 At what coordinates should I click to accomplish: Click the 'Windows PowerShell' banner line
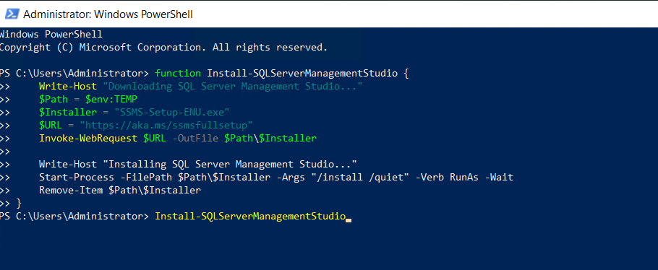pyautogui.click(x=51, y=35)
